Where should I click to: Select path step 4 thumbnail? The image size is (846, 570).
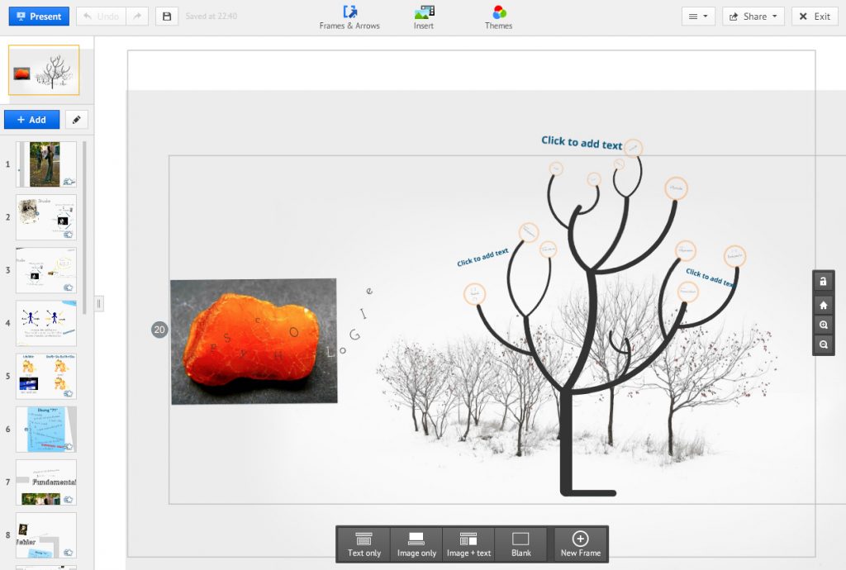pyautogui.click(x=46, y=323)
